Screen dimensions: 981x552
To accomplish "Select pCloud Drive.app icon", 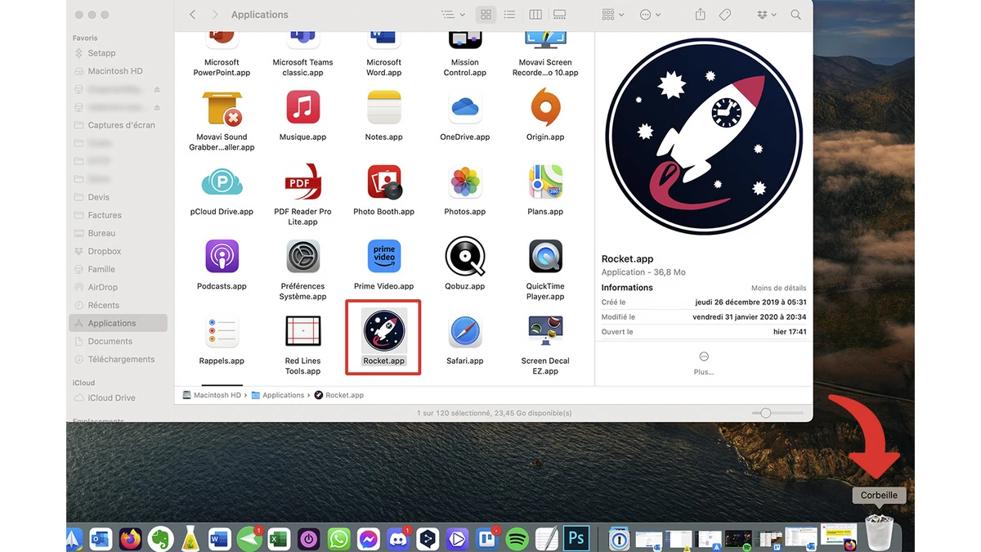I will [x=222, y=182].
